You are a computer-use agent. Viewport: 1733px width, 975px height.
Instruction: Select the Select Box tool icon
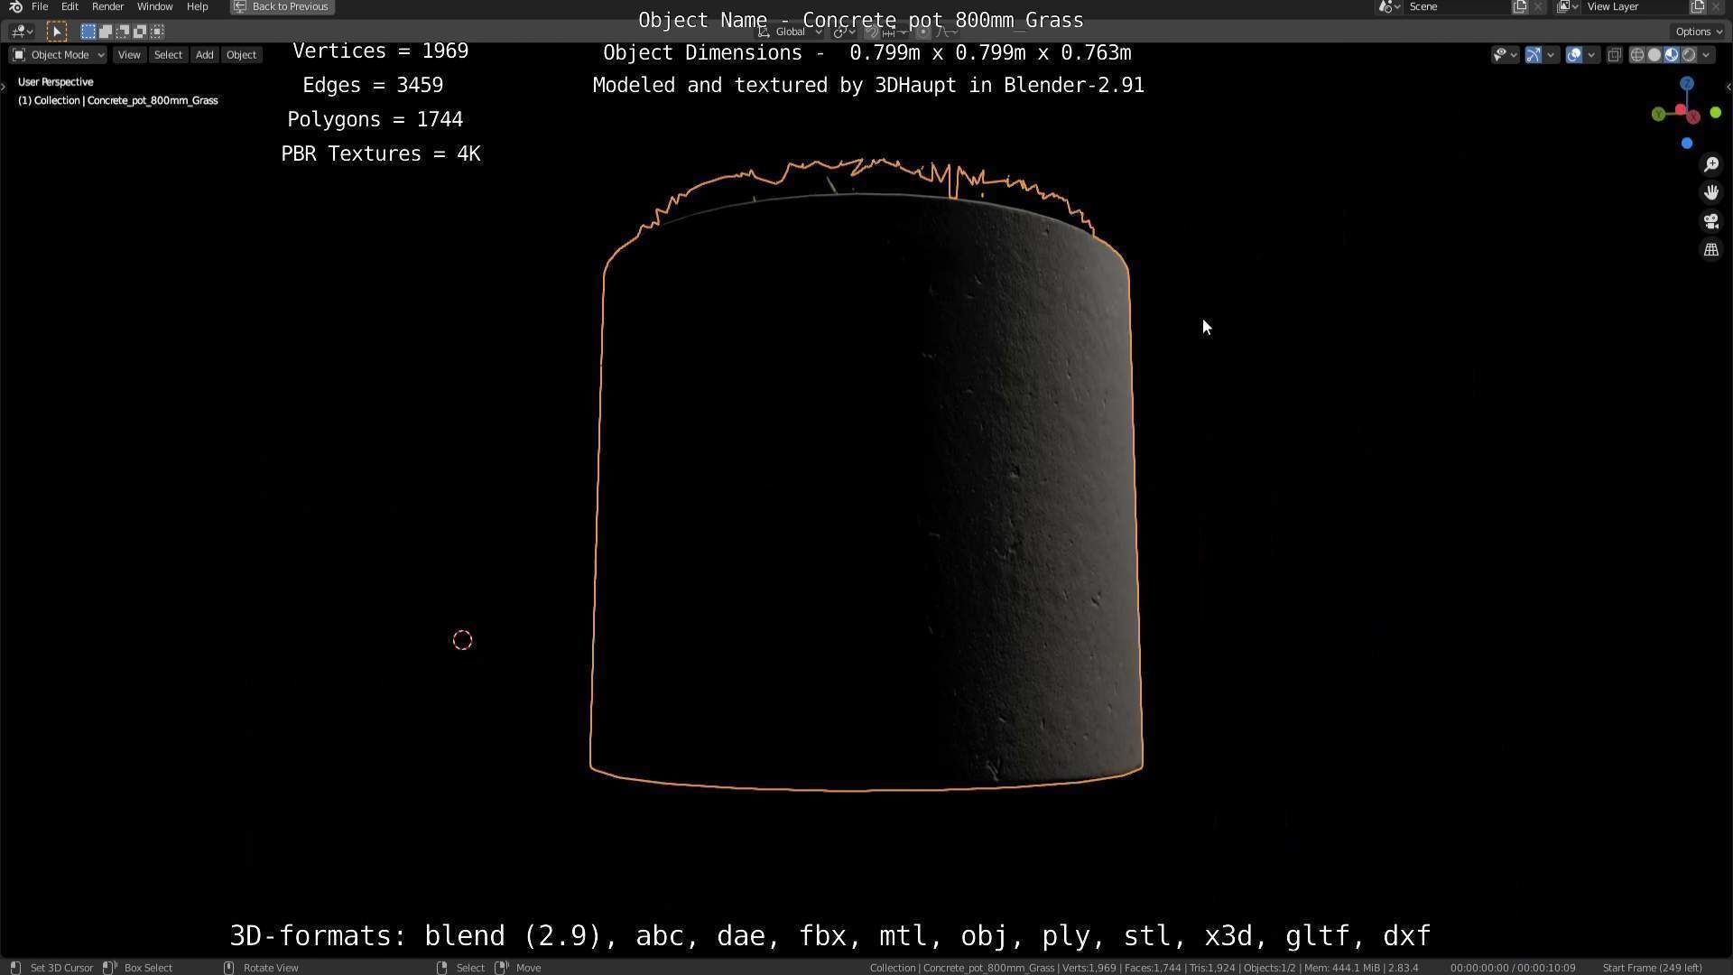[56, 32]
